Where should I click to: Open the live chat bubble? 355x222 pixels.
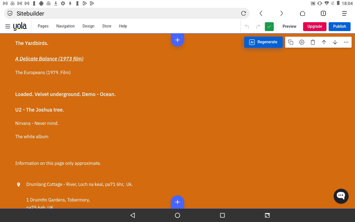(x=341, y=196)
